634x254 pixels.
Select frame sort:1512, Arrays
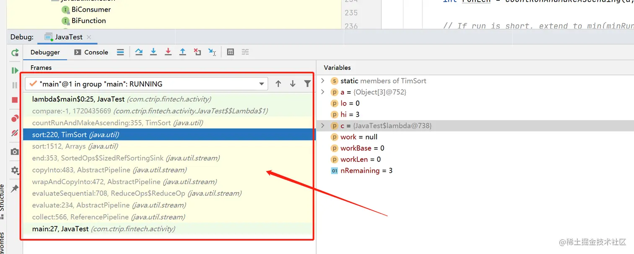(168, 146)
